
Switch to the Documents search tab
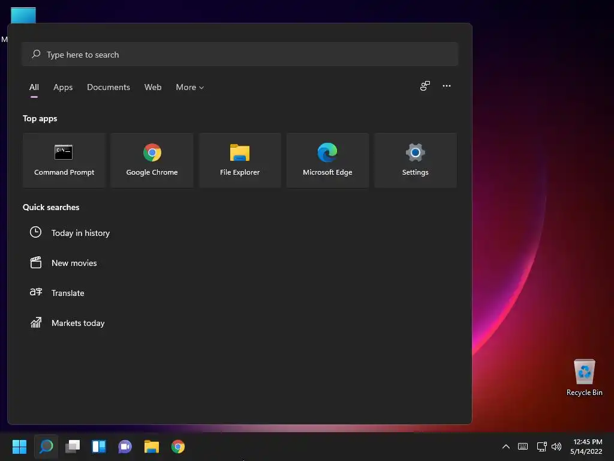click(x=109, y=87)
